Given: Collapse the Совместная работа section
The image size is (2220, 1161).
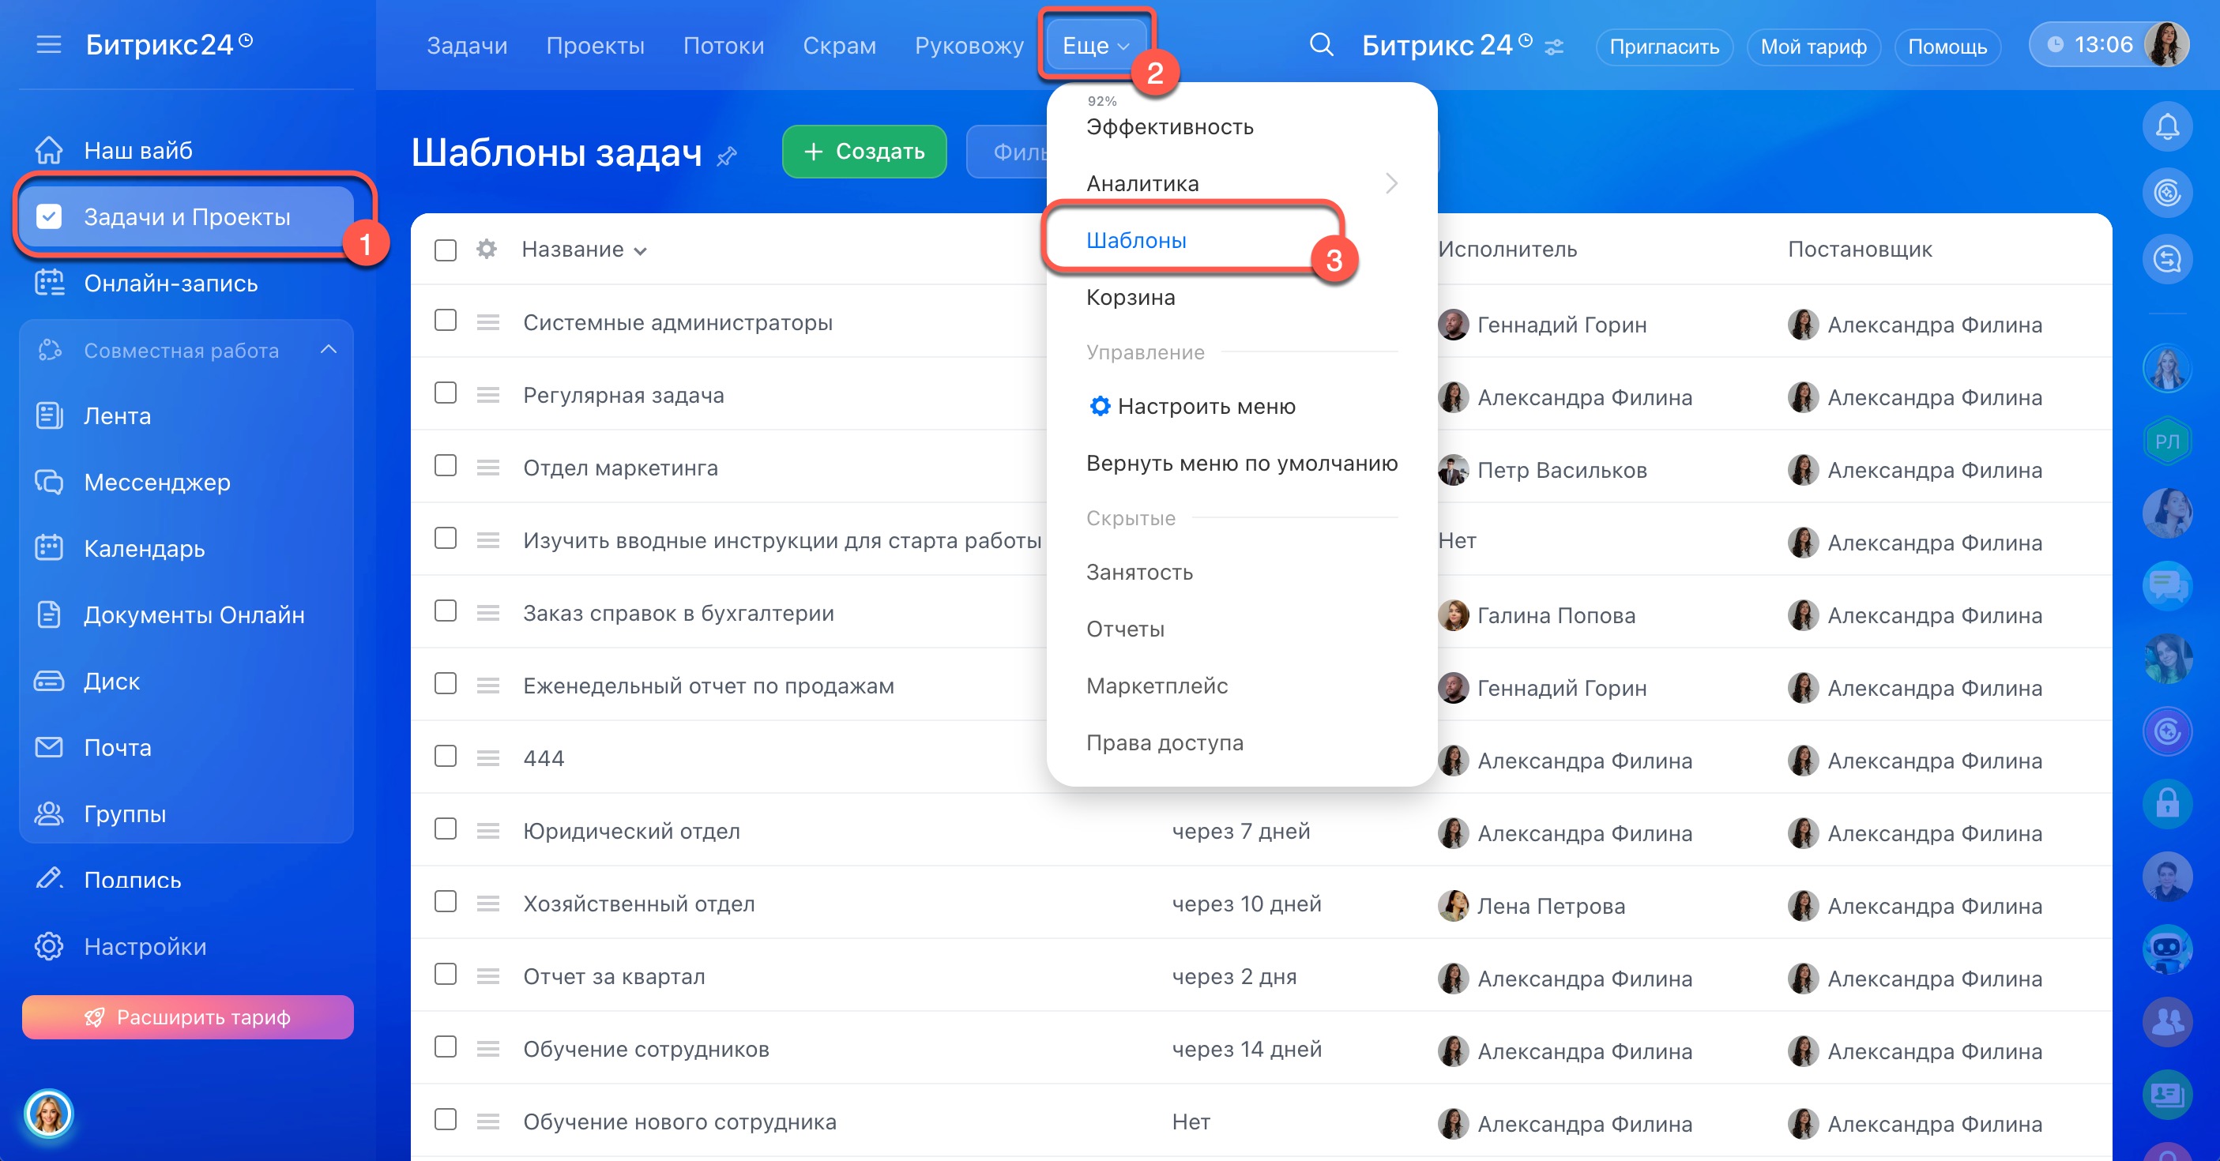Looking at the screenshot, I should (x=329, y=350).
